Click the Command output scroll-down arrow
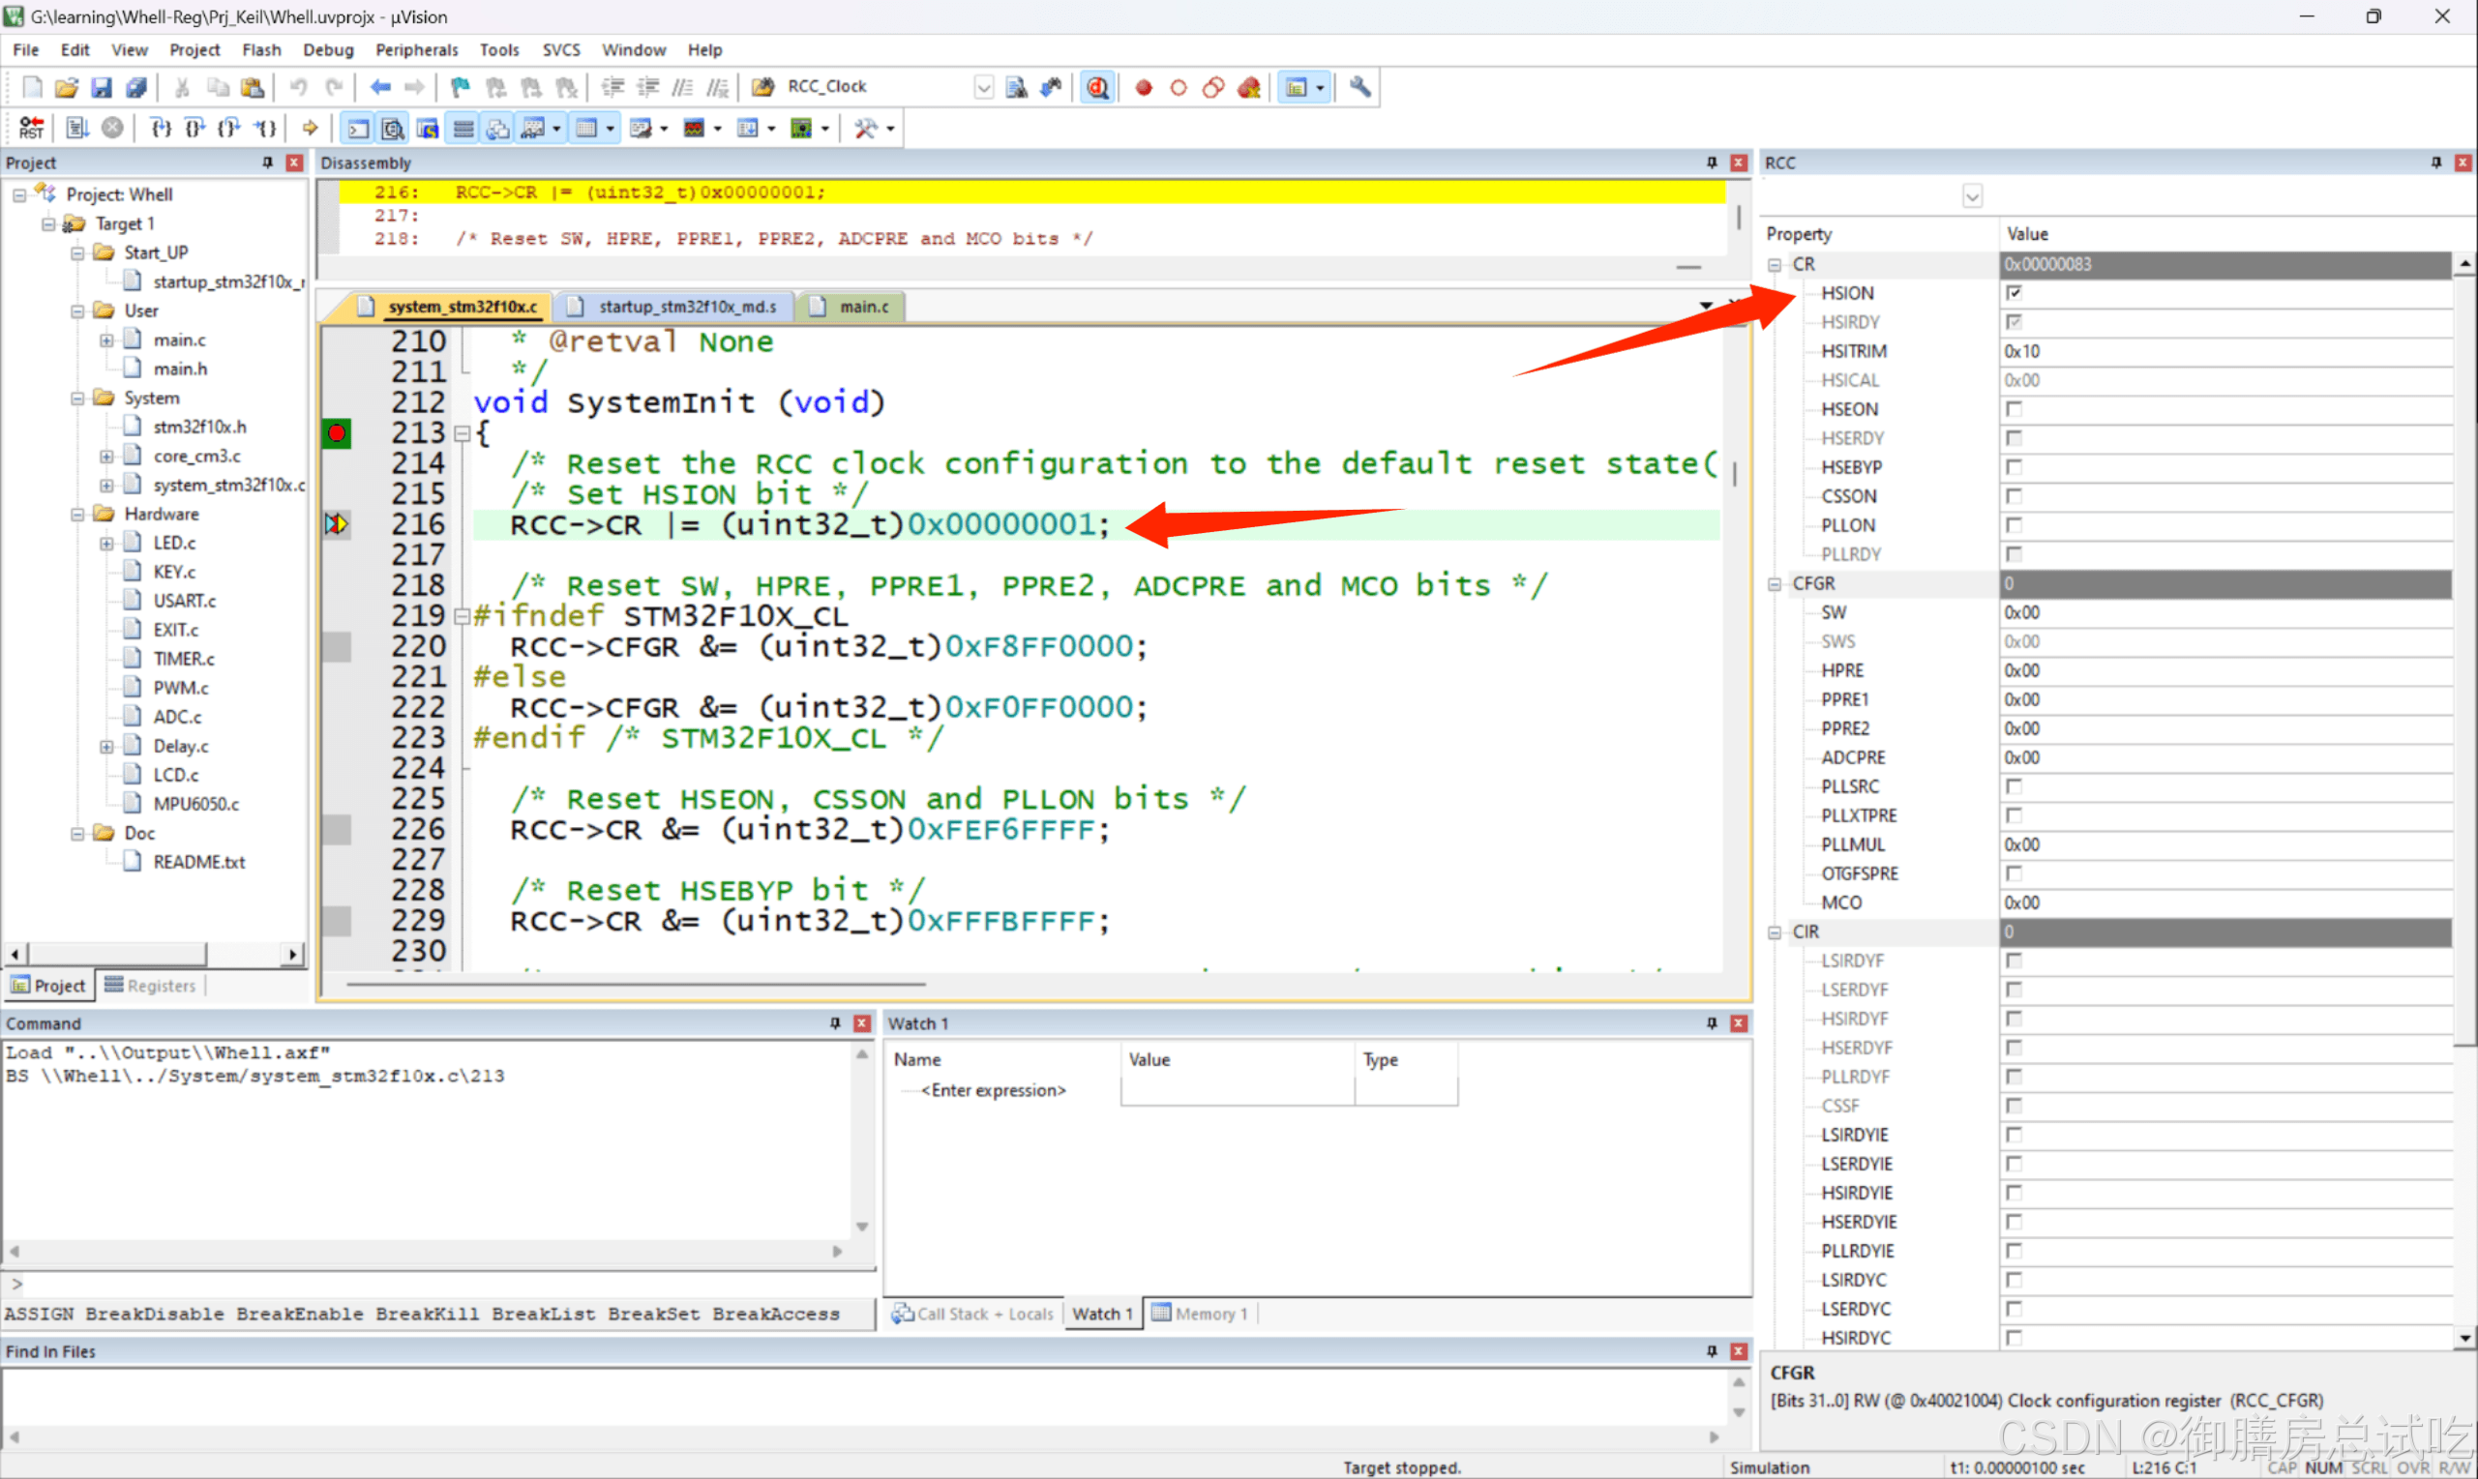 [862, 1227]
